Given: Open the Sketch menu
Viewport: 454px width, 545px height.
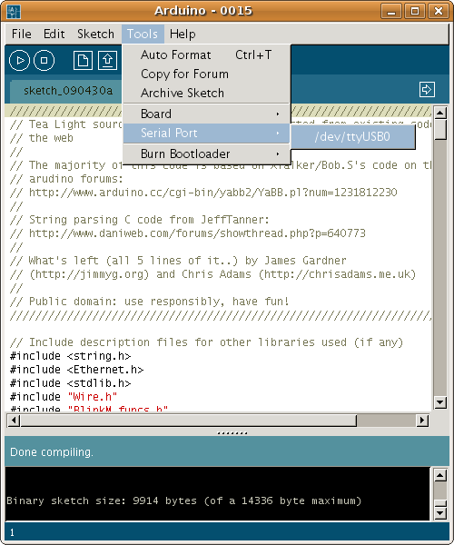Looking at the screenshot, I should [x=95, y=35].
